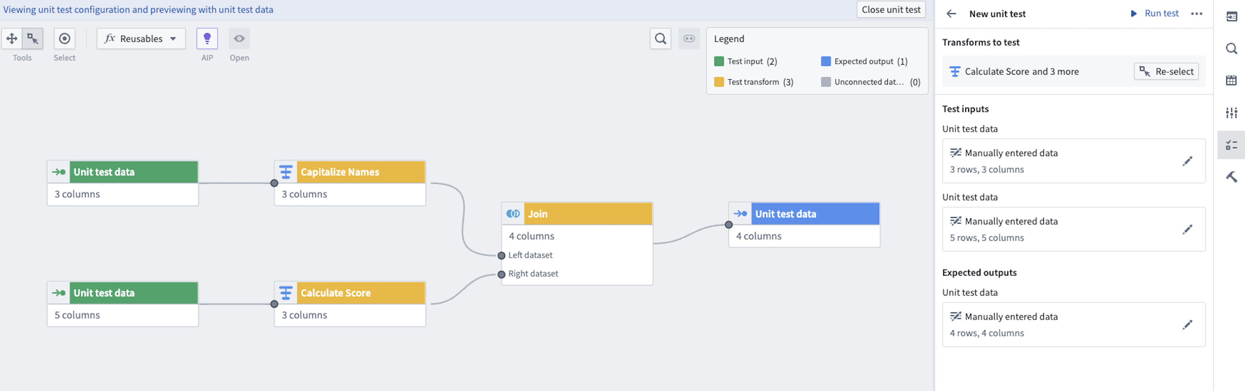Open the right sidebar search icon
Image resolution: width=1245 pixels, height=391 pixels.
tap(1231, 49)
